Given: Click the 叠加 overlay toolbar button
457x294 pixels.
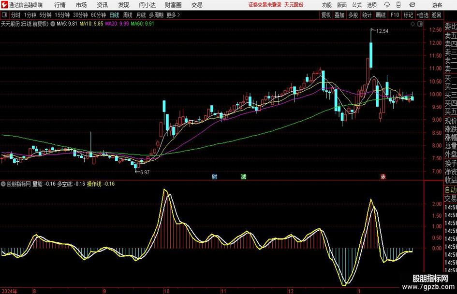Looking at the screenshot, I should [339, 15].
